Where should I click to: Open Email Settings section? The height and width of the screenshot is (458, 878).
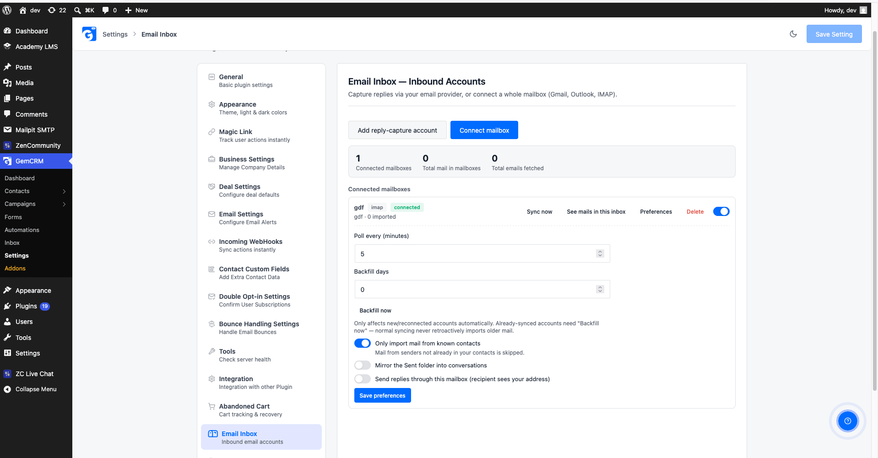[x=261, y=218]
